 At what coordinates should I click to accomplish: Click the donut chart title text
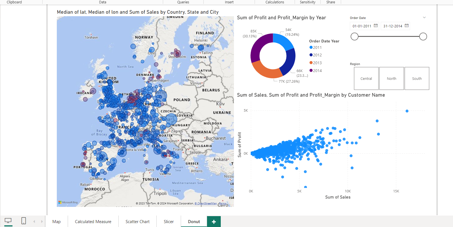(x=281, y=18)
